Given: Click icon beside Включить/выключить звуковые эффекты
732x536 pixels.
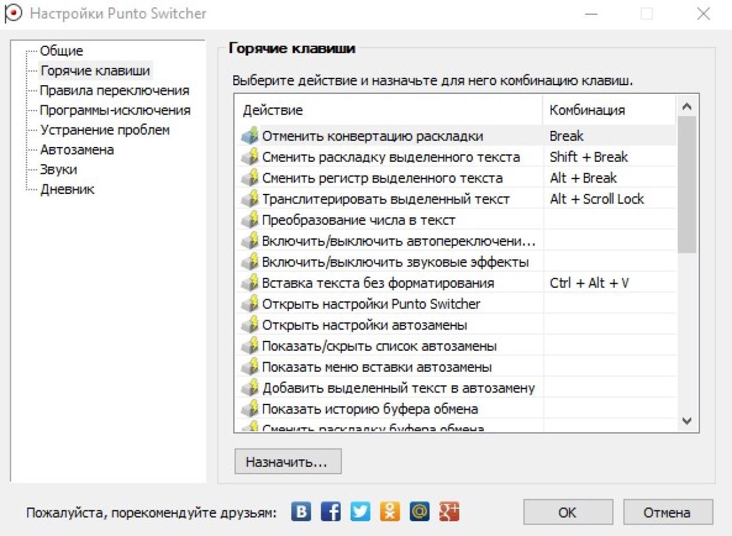Looking at the screenshot, I should pyautogui.click(x=250, y=262).
